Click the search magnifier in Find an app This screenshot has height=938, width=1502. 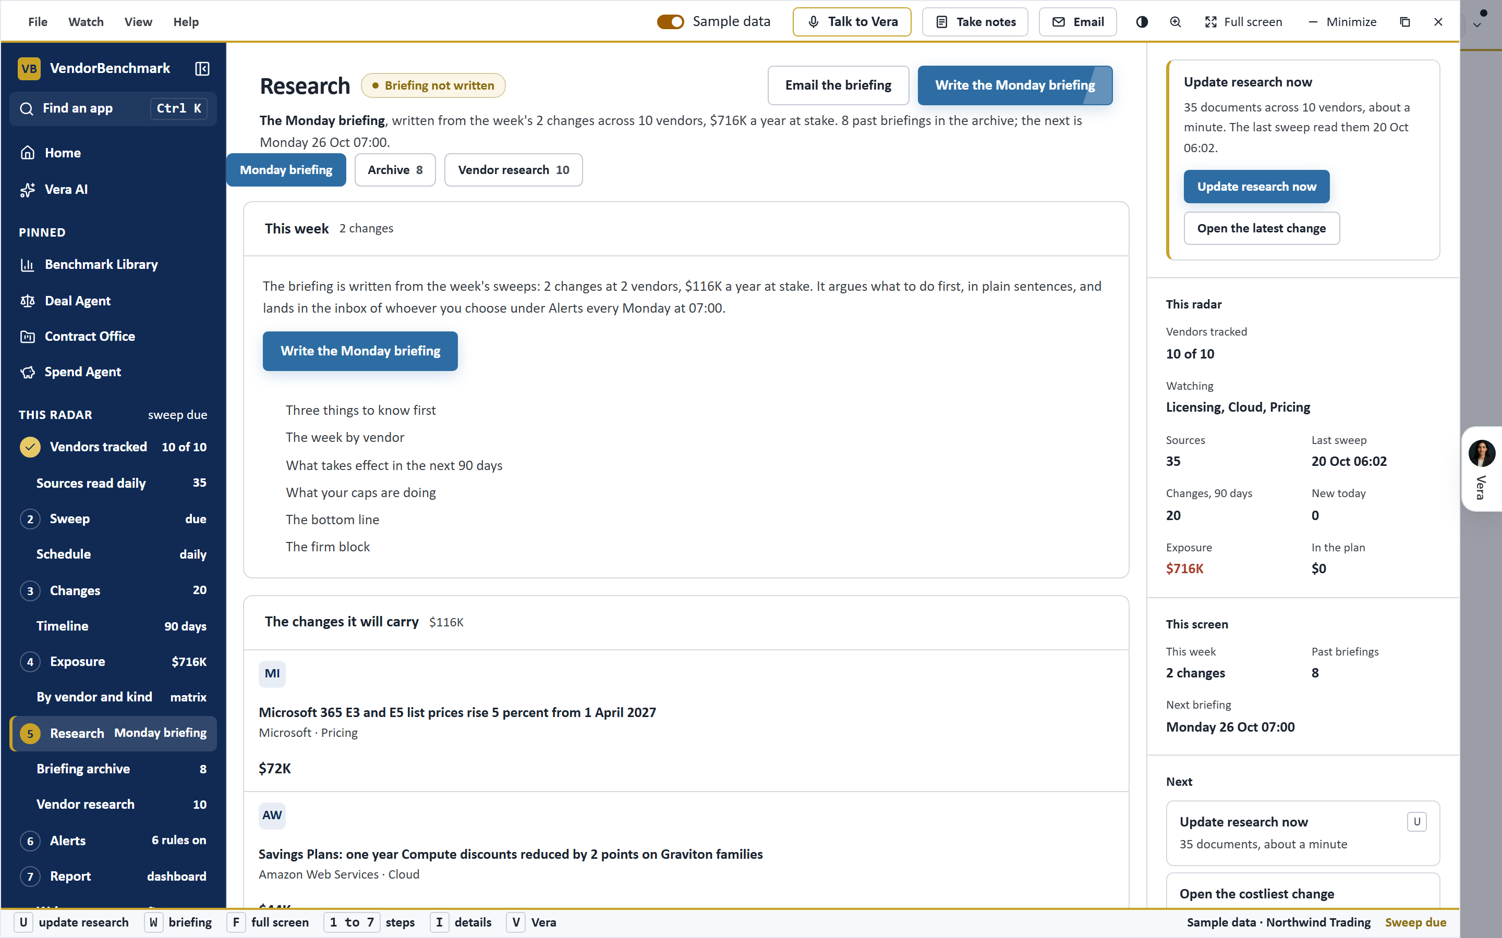27,108
